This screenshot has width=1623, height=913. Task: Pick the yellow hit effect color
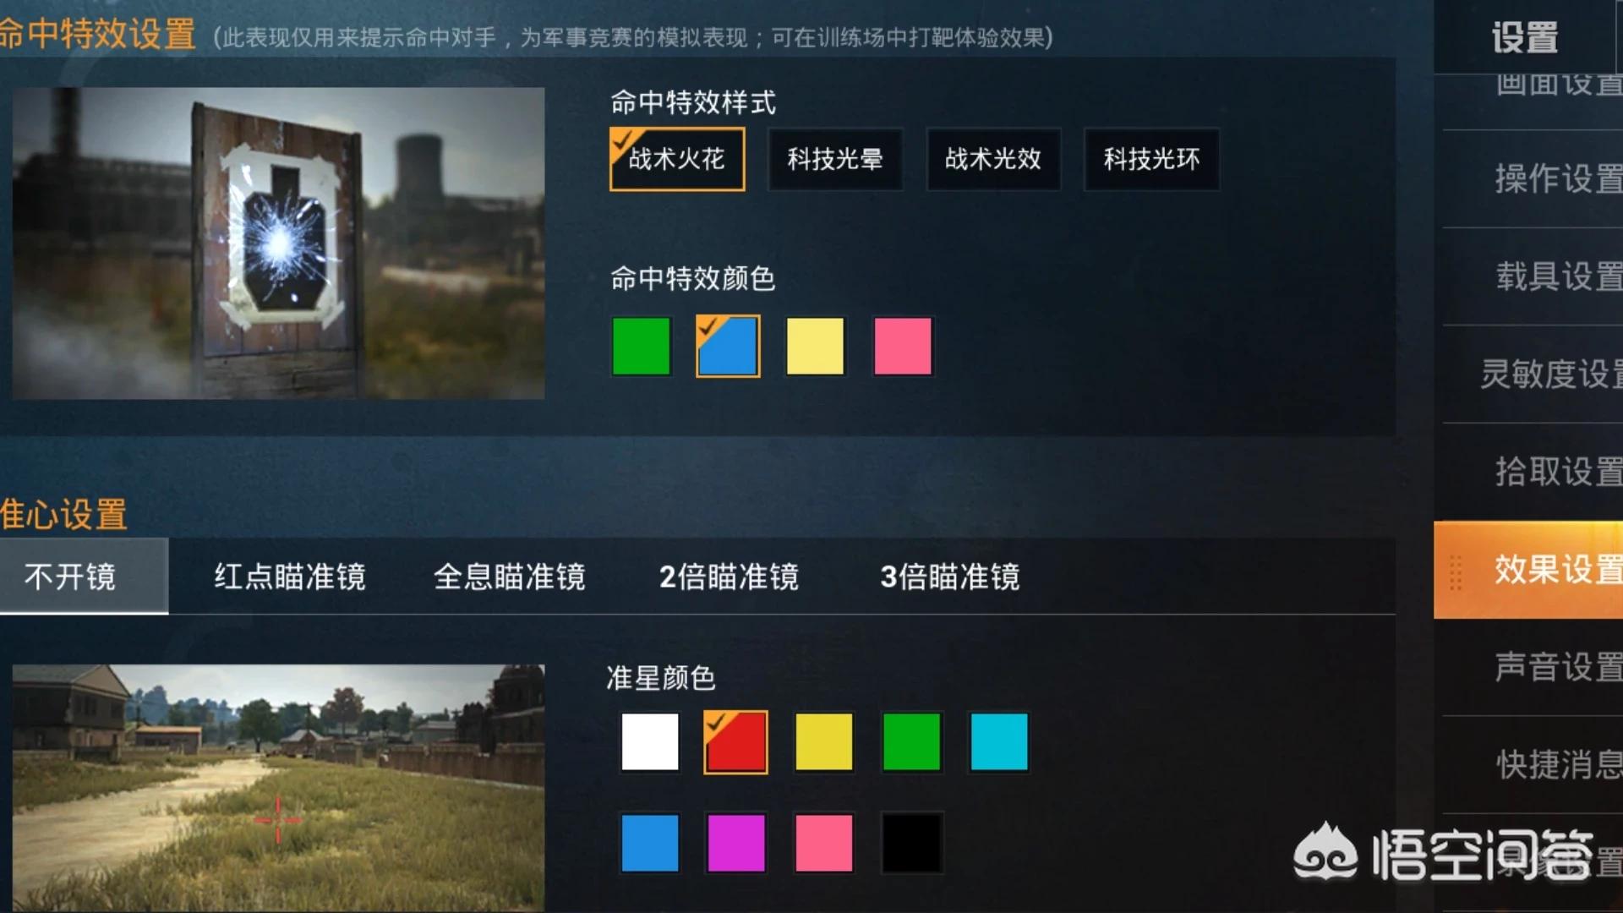tap(815, 346)
